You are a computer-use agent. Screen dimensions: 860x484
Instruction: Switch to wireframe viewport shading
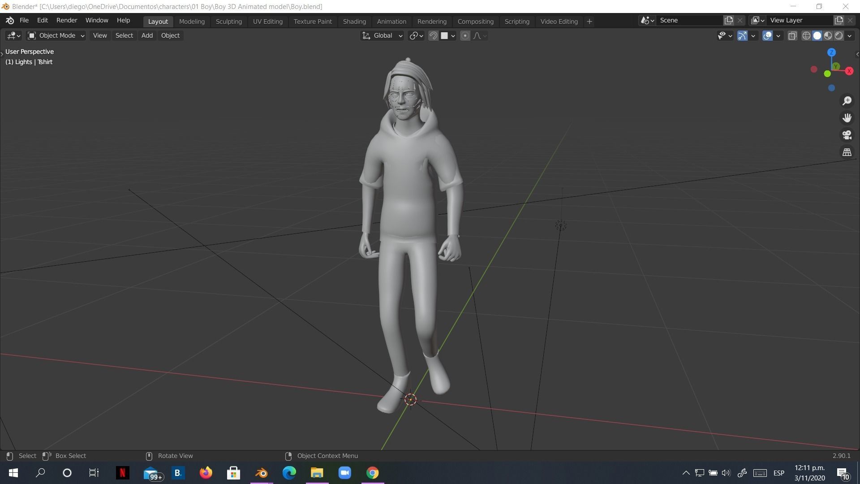[x=806, y=36]
